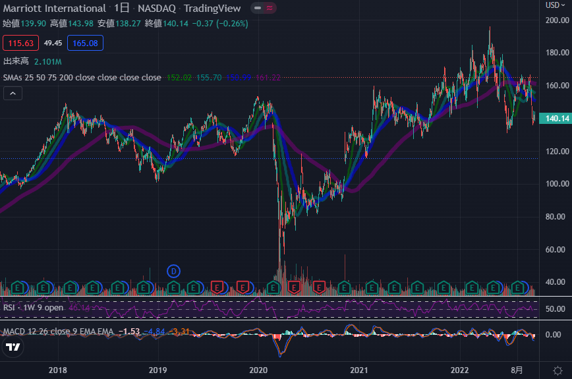The image size is (572, 379).
Task: Click the blue 150.99 SMA value
Action: click(239, 77)
